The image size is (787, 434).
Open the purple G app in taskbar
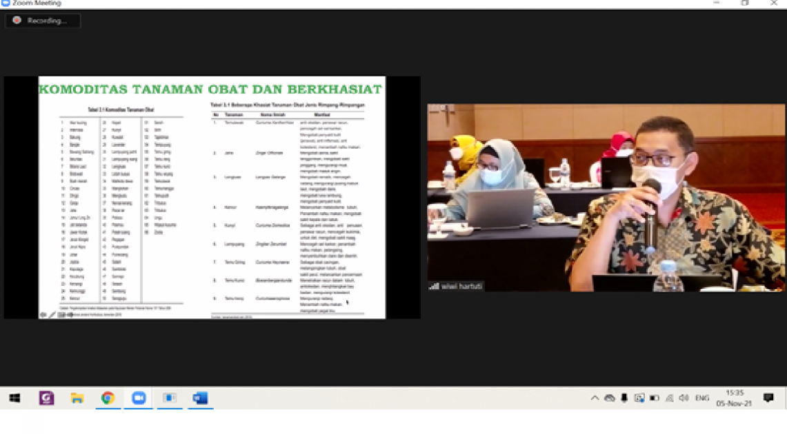coord(46,398)
